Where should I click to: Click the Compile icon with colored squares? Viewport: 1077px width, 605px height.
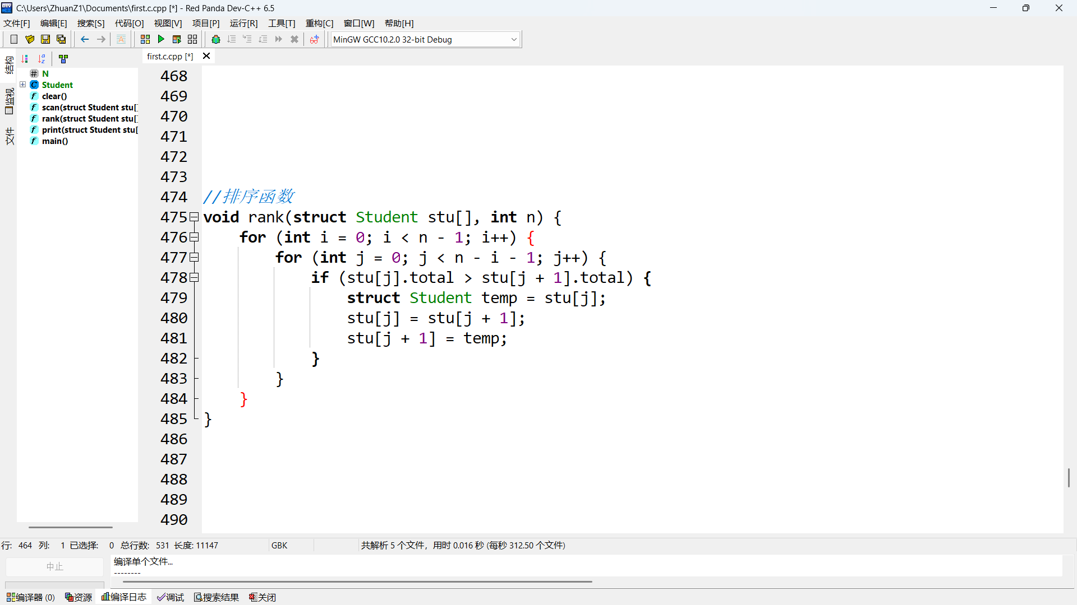[x=145, y=39]
